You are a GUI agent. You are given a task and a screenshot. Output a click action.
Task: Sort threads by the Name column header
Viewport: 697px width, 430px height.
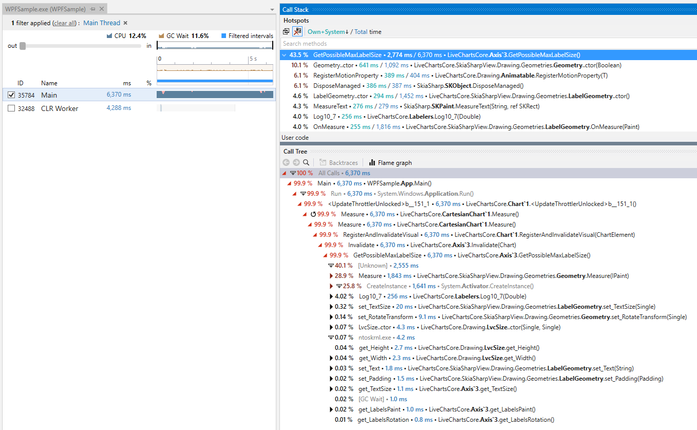pos(49,83)
